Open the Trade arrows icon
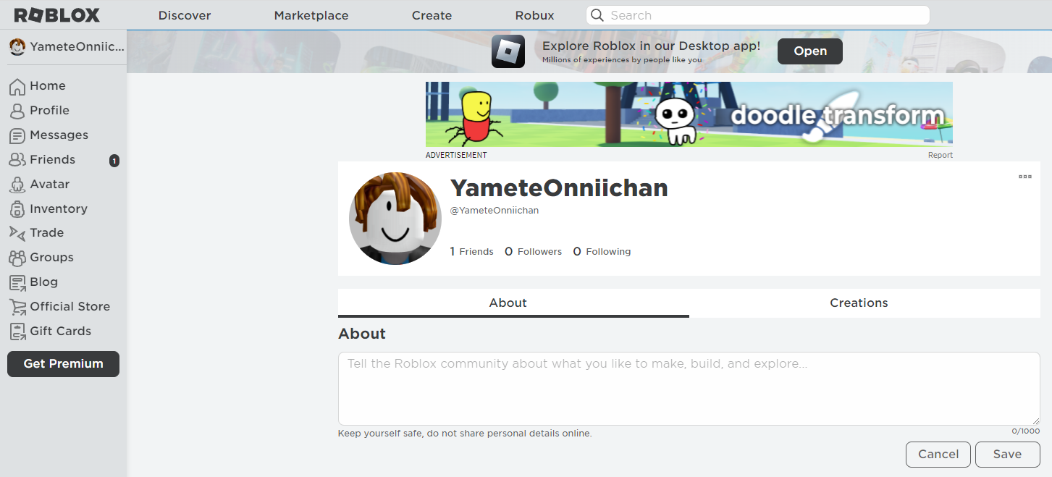 (17, 233)
